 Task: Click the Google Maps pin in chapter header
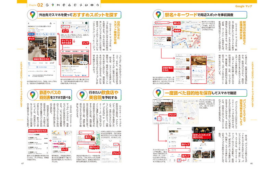[53, 5]
